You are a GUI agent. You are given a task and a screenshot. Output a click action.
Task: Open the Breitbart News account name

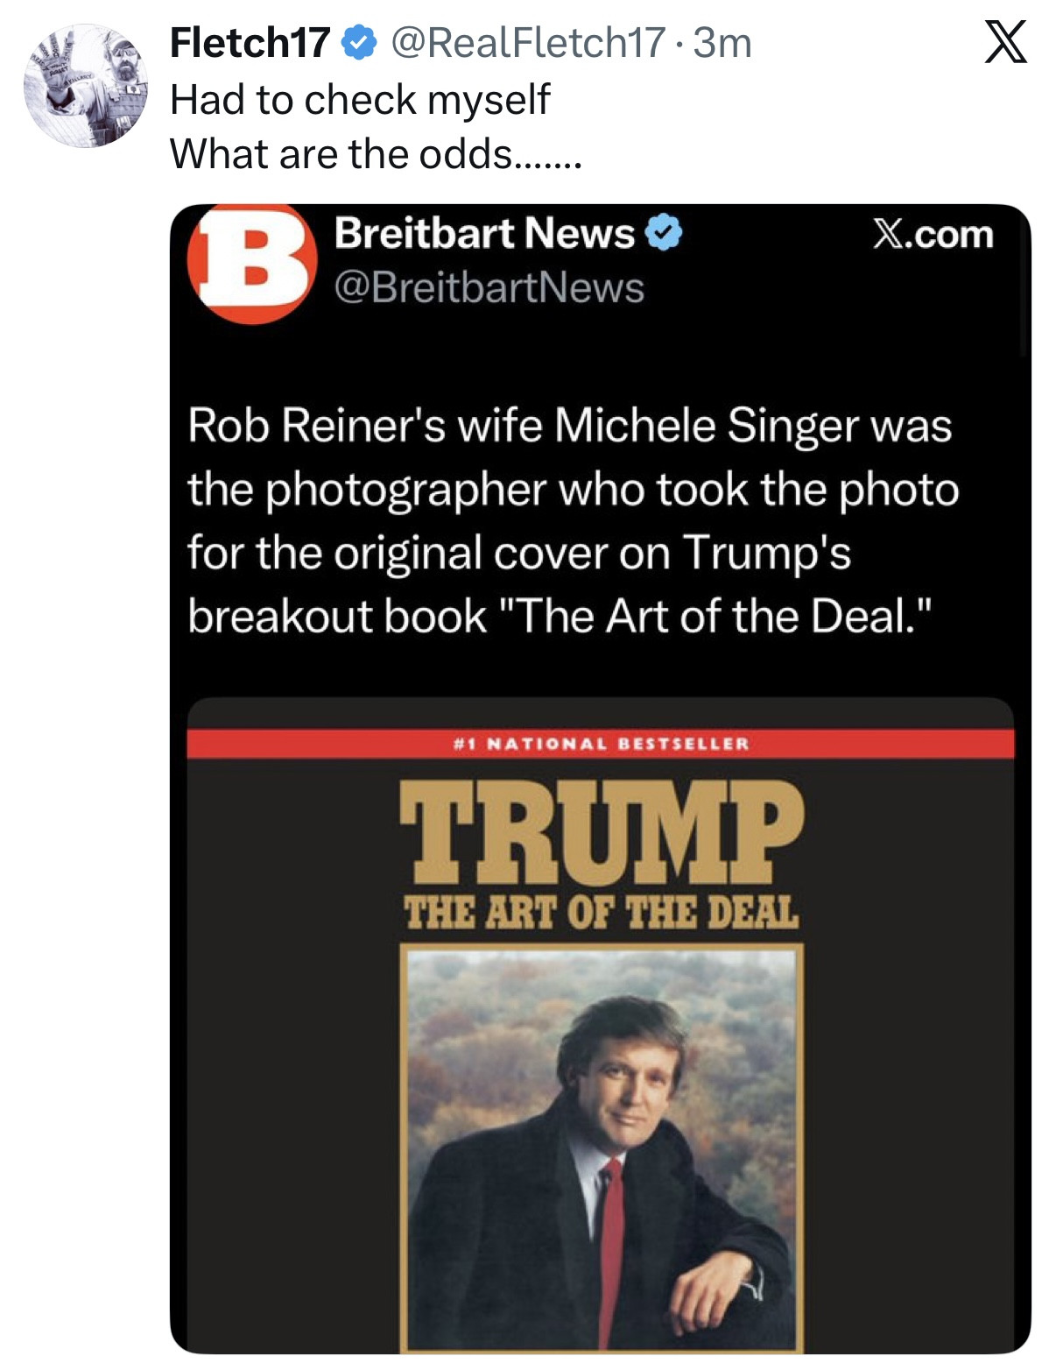(484, 233)
